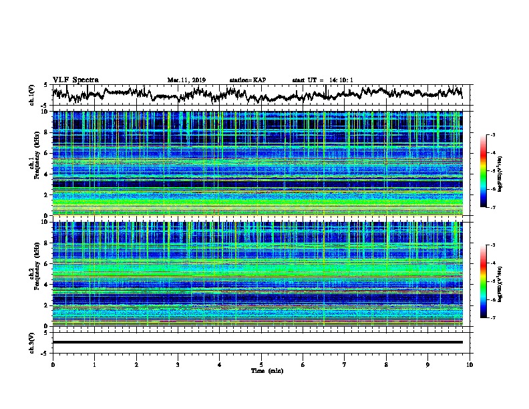Click the flat ch.3 voltage trace line

pyautogui.click(x=257, y=342)
